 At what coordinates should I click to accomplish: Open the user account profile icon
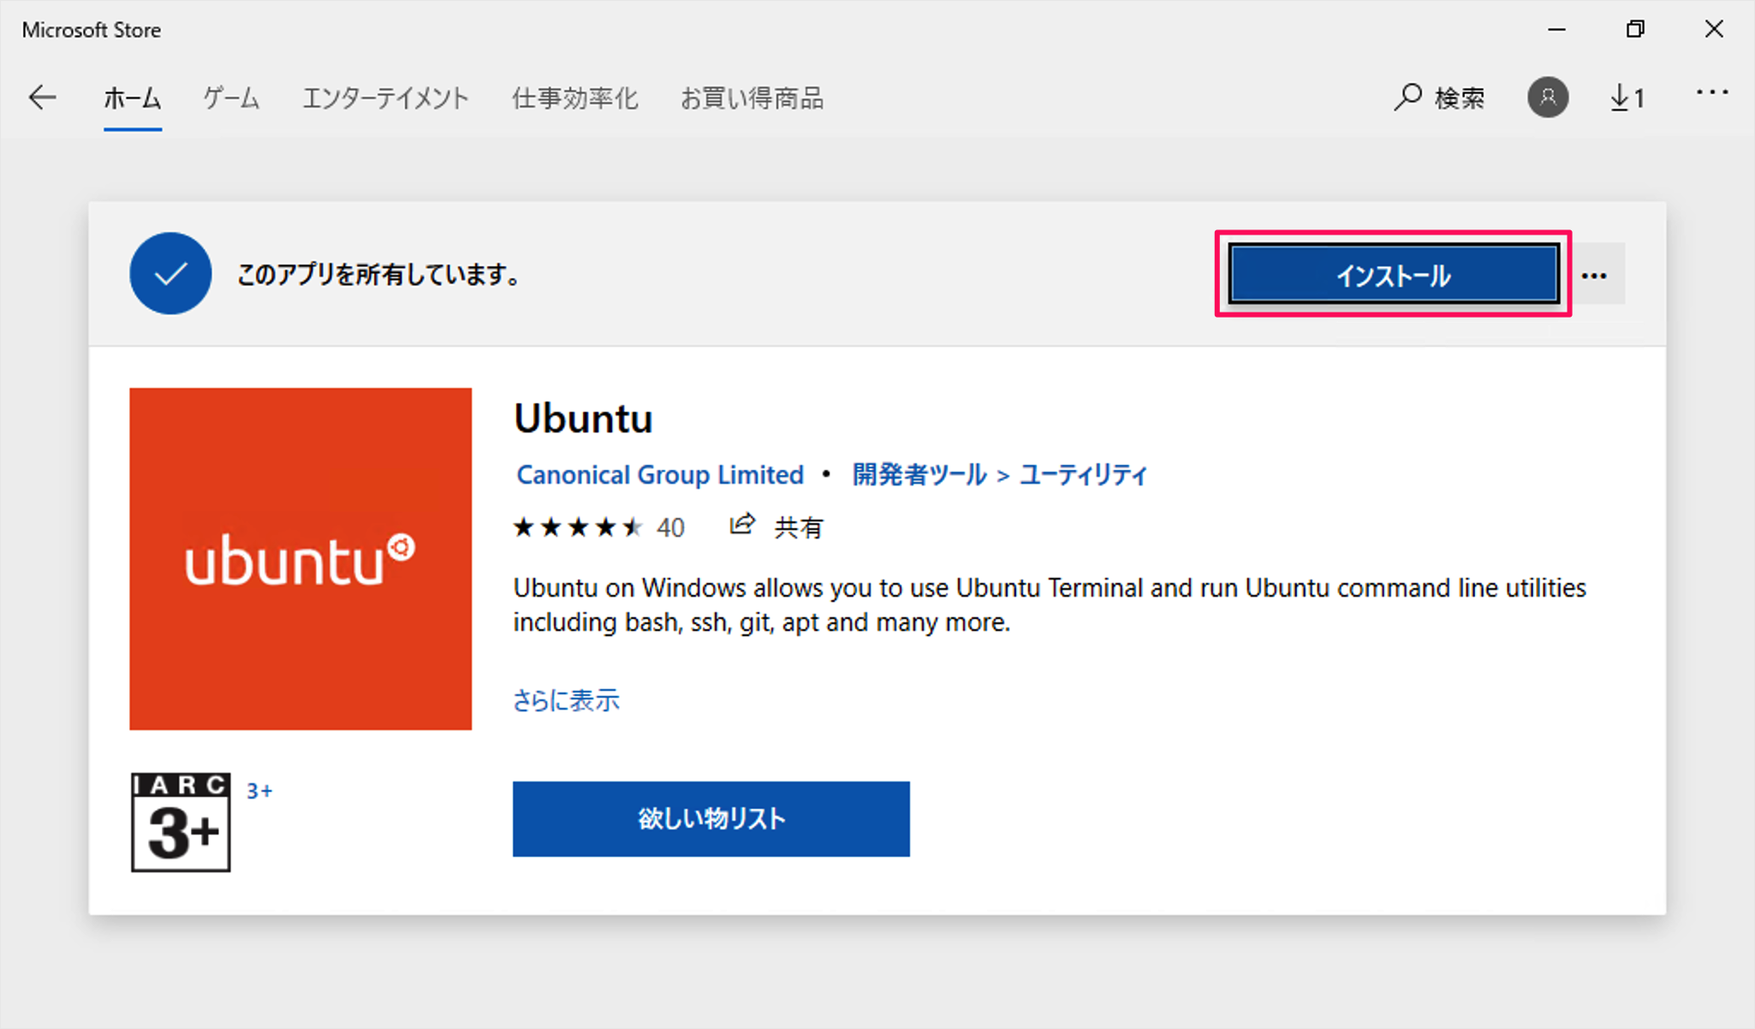coord(1548,98)
